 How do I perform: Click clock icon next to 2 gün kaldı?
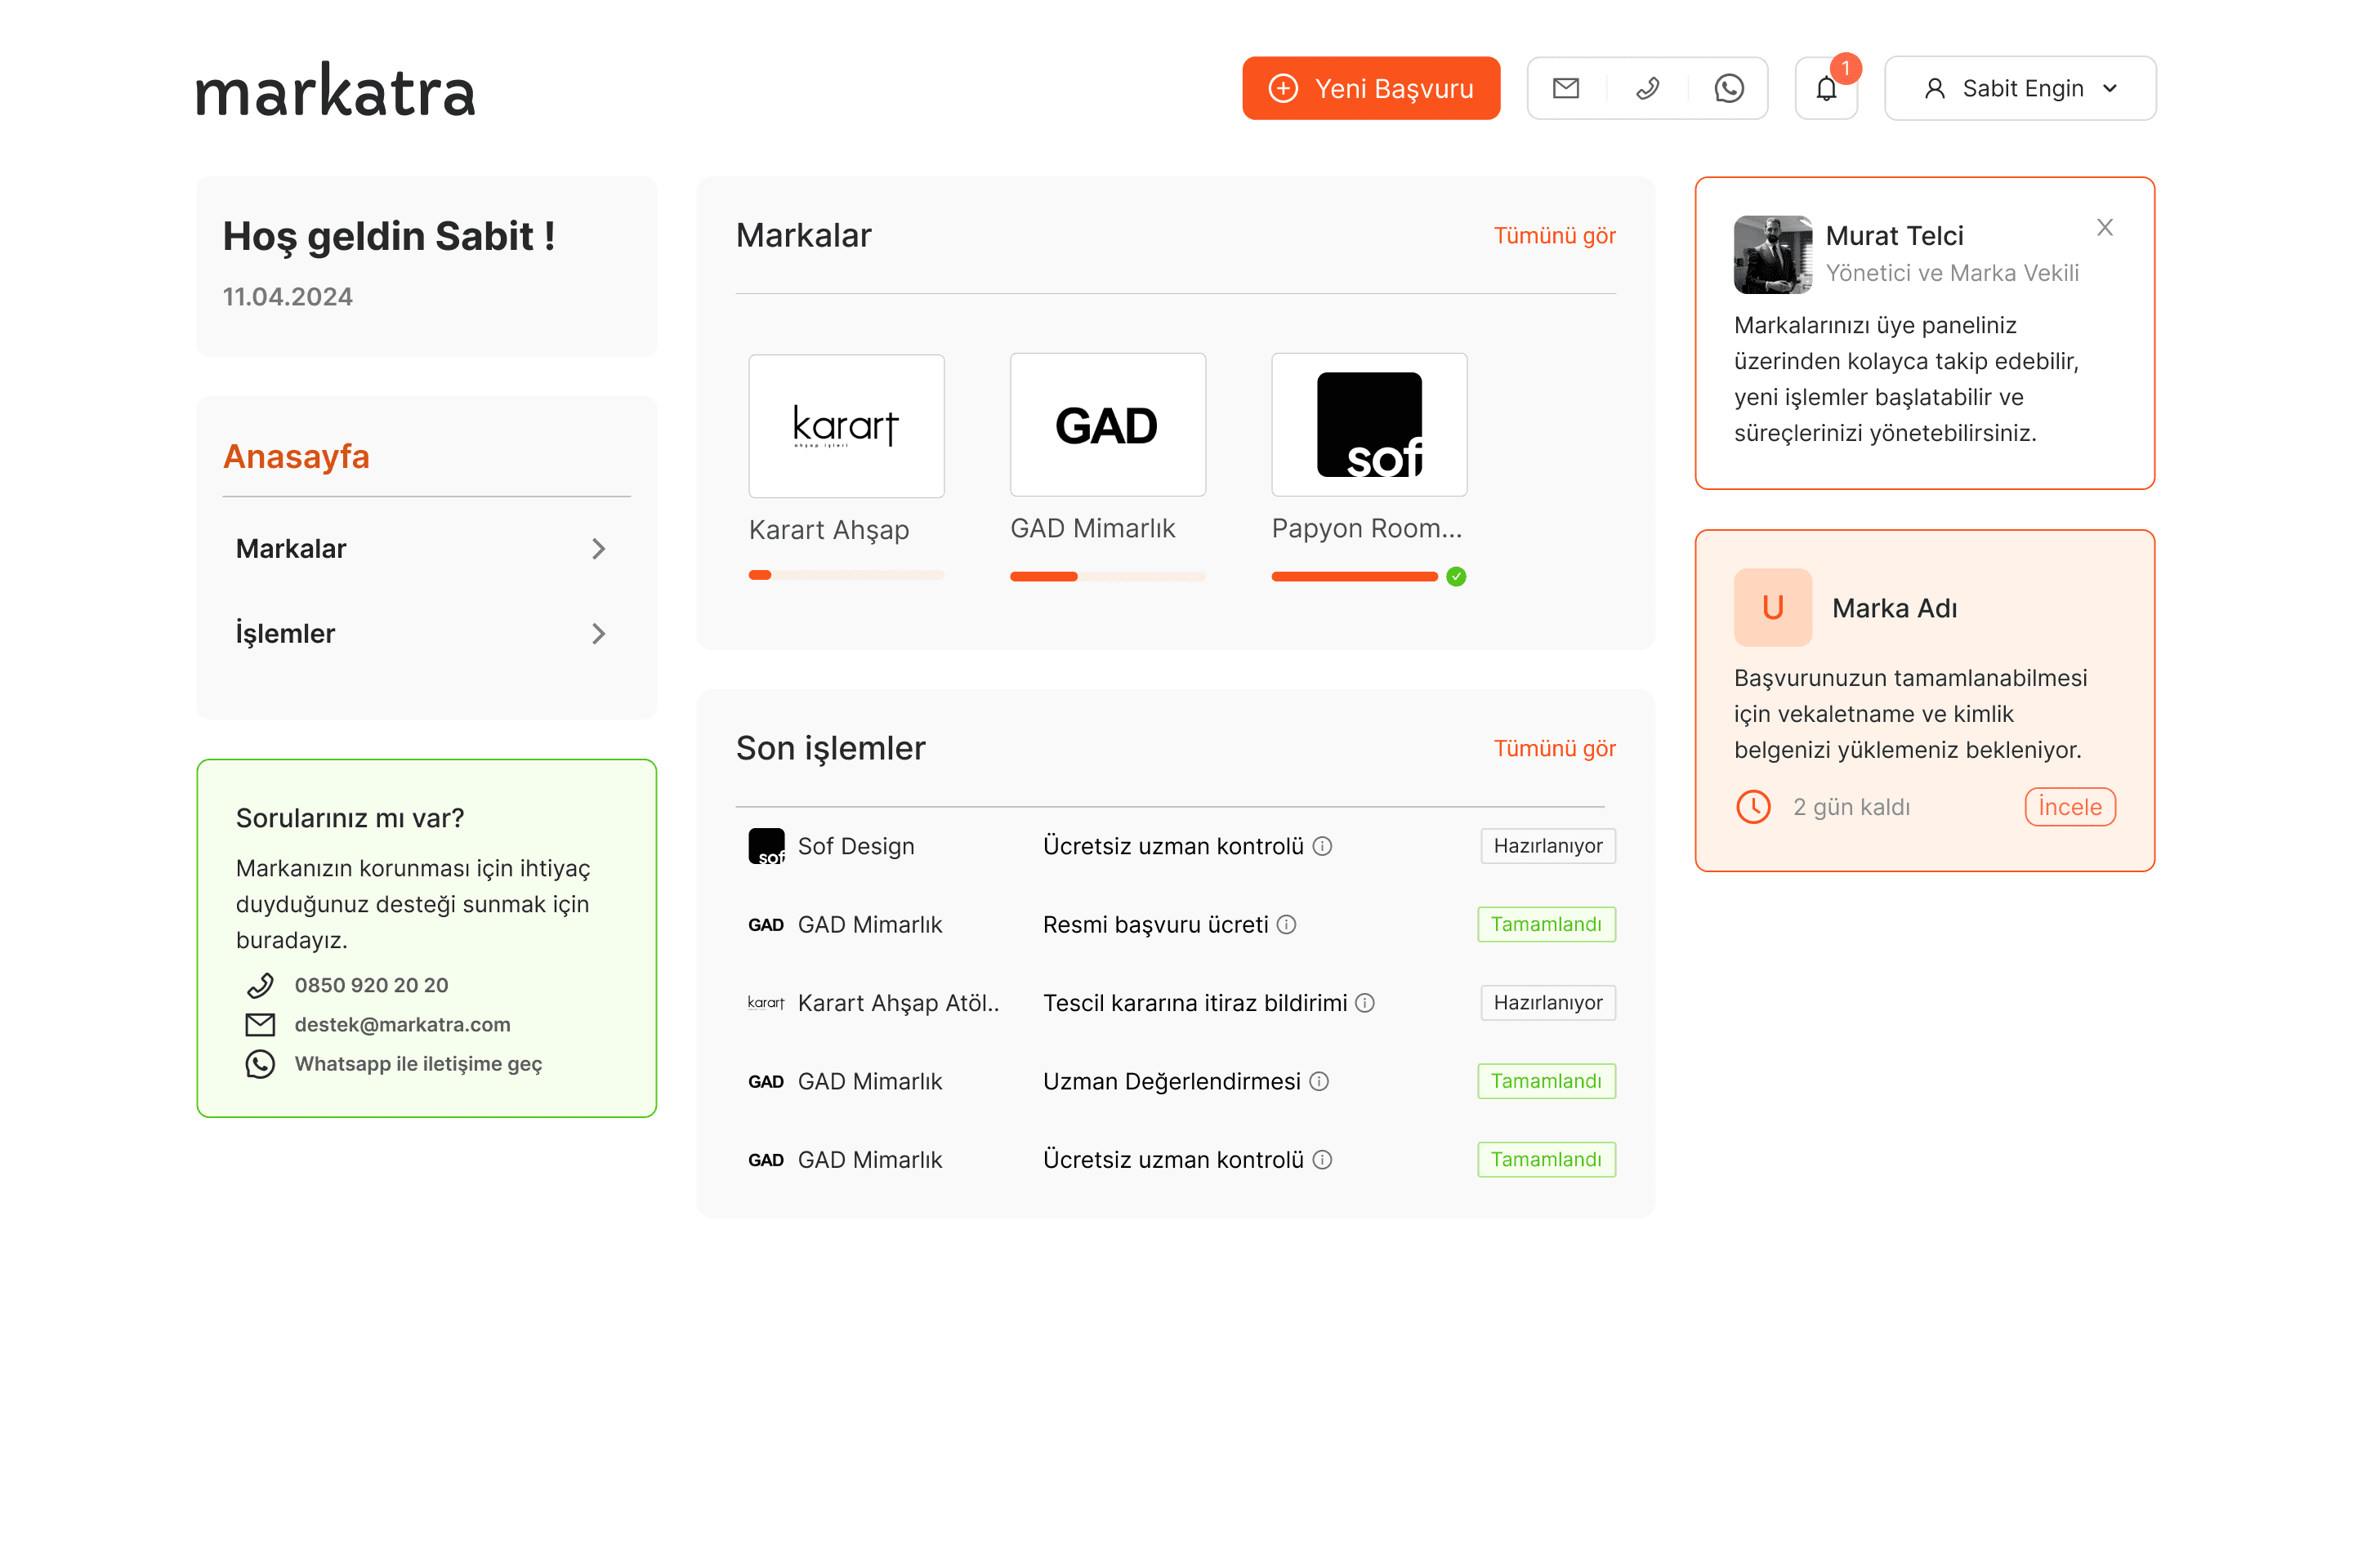[x=1754, y=807]
